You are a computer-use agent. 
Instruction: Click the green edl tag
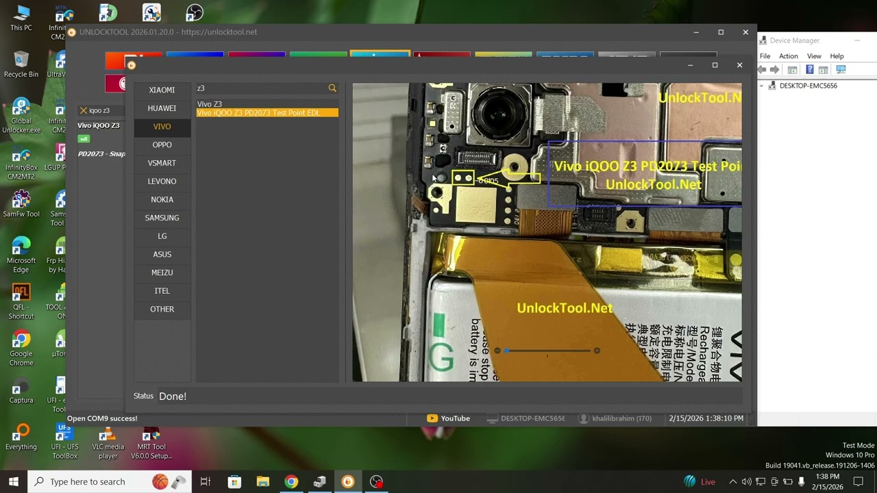pyautogui.click(x=84, y=139)
